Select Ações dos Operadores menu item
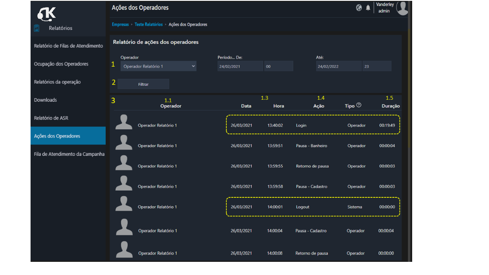 pos(68,136)
